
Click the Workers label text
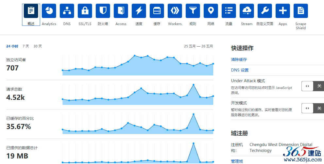(175, 24)
